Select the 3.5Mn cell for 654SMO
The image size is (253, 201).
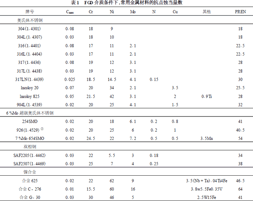point(207,138)
